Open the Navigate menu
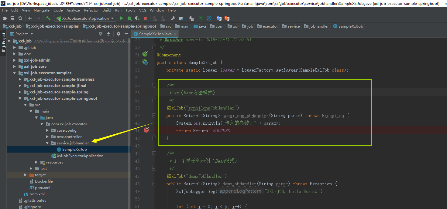The width and height of the screenshot is (447, 209). 42,10
